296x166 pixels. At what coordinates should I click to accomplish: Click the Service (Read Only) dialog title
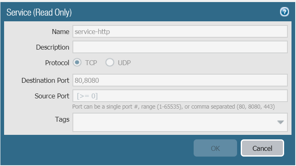click(x=39, y=13)
